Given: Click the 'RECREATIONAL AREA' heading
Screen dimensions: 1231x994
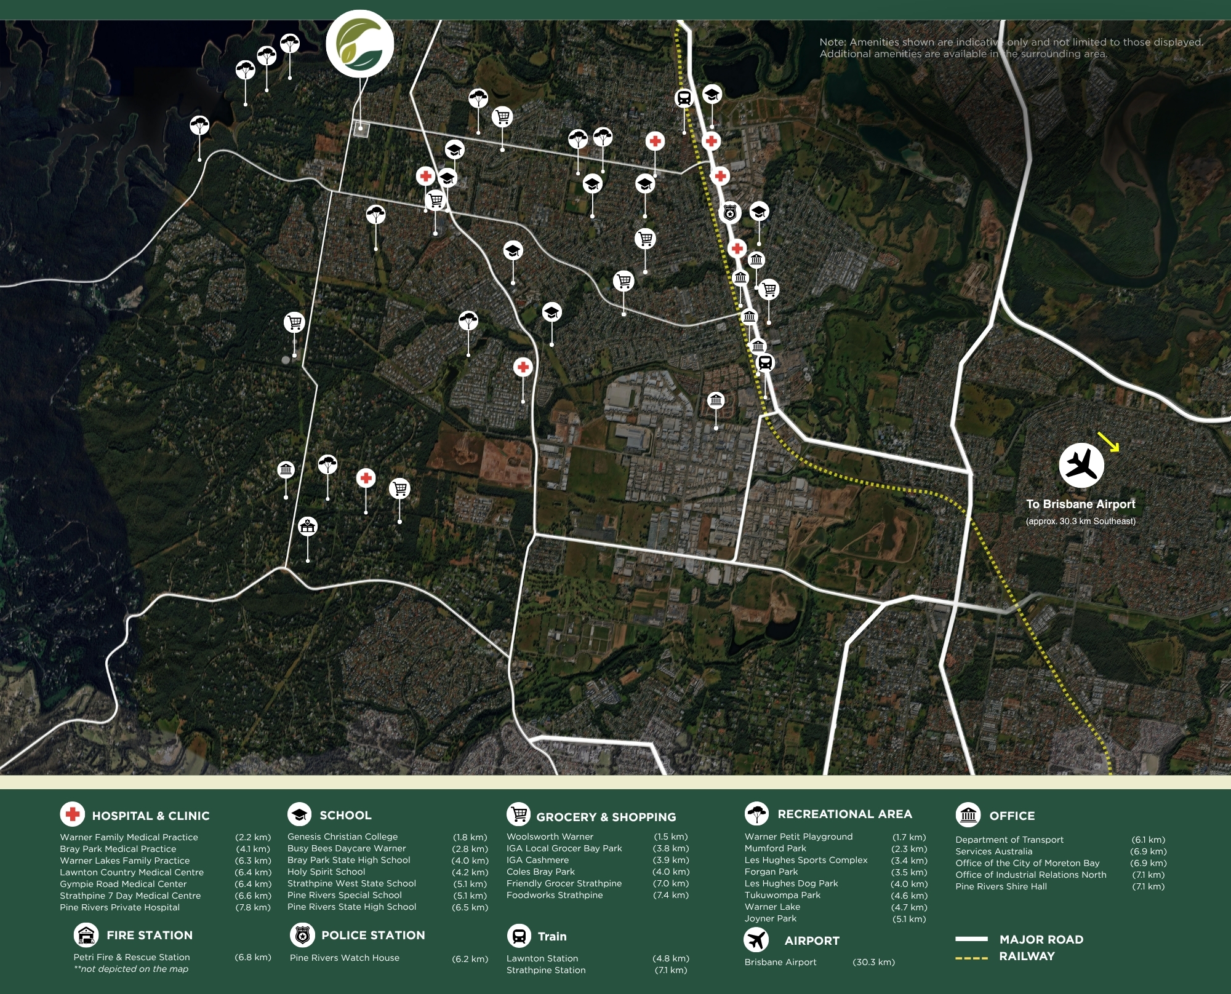Looking at the screenshot, I should [x=844, y=814].
